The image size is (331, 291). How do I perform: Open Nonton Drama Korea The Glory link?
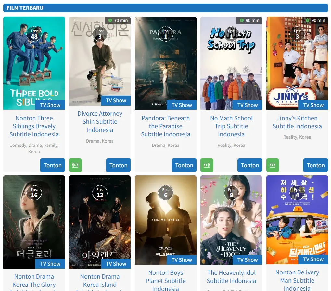point(34,282)
